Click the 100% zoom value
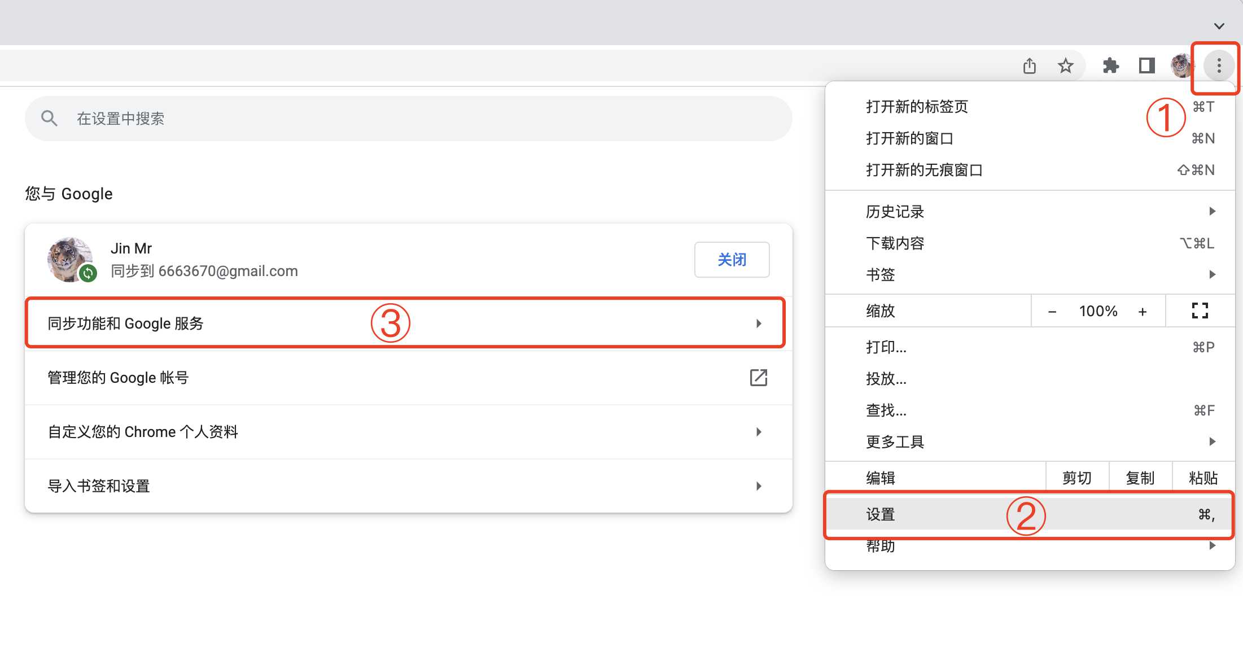This screenshot has height=647, width=1243. pyautogui.click(x=1098, y=311)
